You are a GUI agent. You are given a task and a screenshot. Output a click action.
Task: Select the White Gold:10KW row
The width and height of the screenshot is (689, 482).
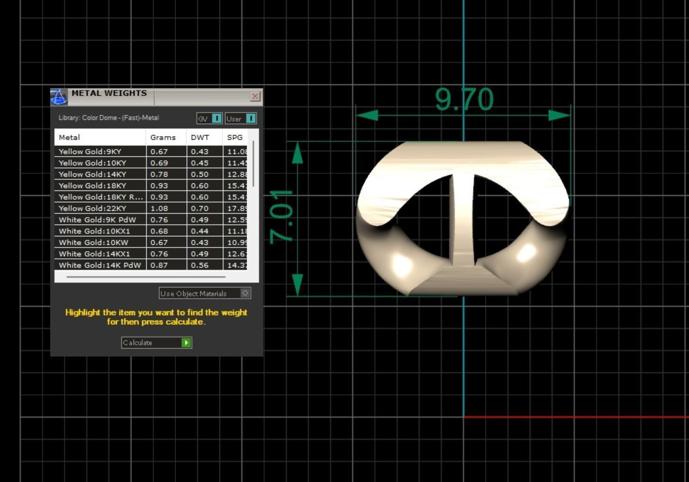point(151,242)
